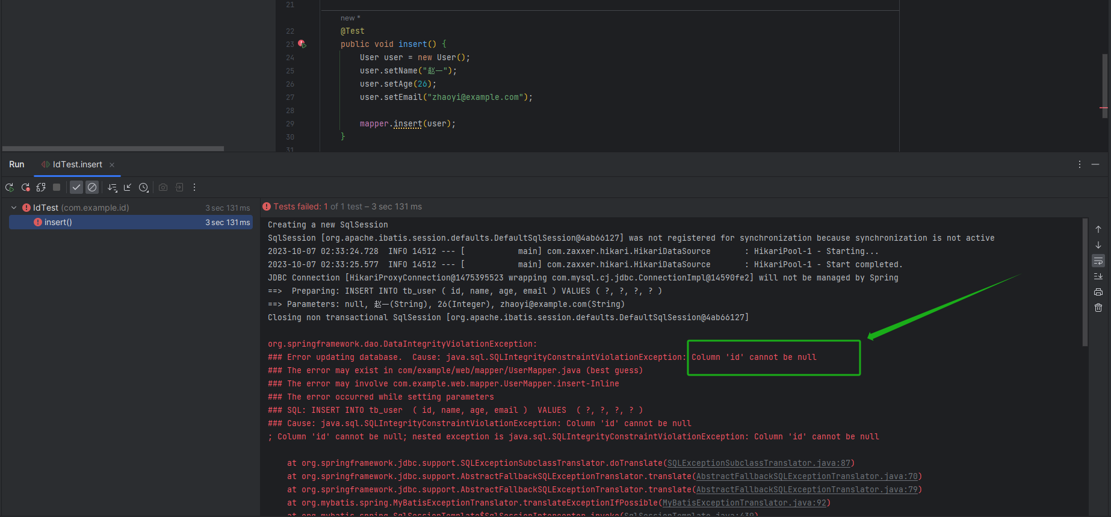Open the sort tests options
This screenshot has width=1111, height=517.
tap(112, 188)
